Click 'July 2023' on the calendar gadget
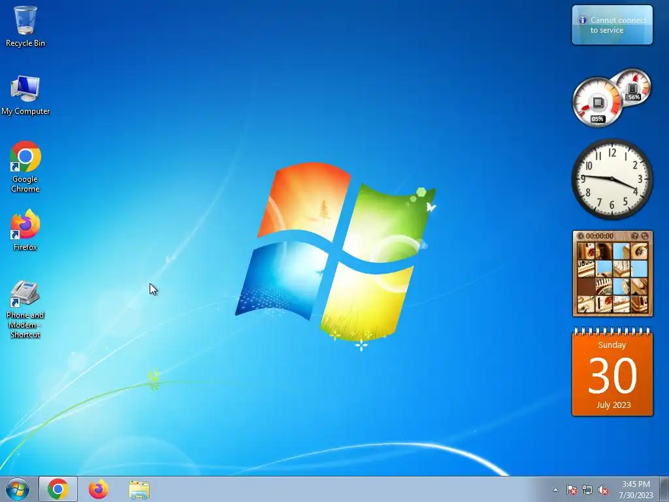Viewport: 669px width, 502px height. pos(613,405)
